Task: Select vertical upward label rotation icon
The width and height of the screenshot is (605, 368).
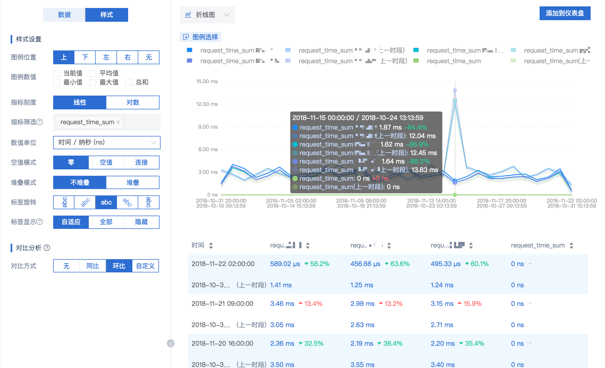Action: (64, 202)
